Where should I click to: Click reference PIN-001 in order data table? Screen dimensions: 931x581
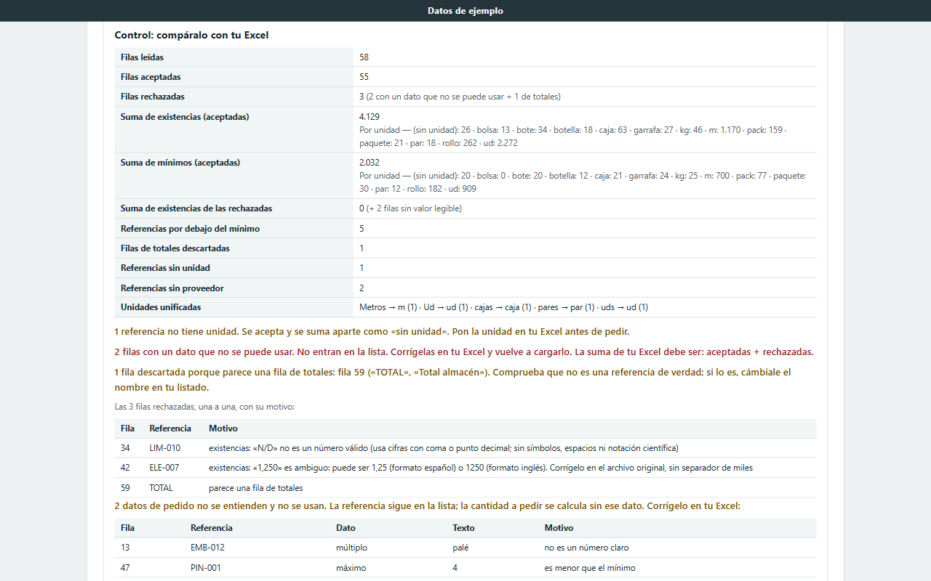pyautogui.click(x=206, y=568)
